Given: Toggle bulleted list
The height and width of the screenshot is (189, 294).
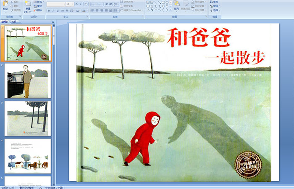Looking at the screenshot, I should (x=94, y=4).
